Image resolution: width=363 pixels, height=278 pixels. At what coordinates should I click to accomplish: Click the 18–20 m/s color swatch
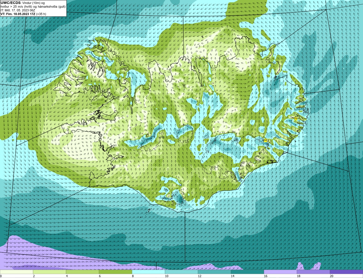[313, 272]
